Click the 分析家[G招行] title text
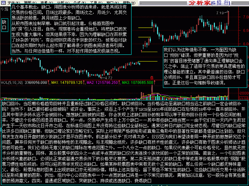The image size is (249, 186). [x=209, y=3]
